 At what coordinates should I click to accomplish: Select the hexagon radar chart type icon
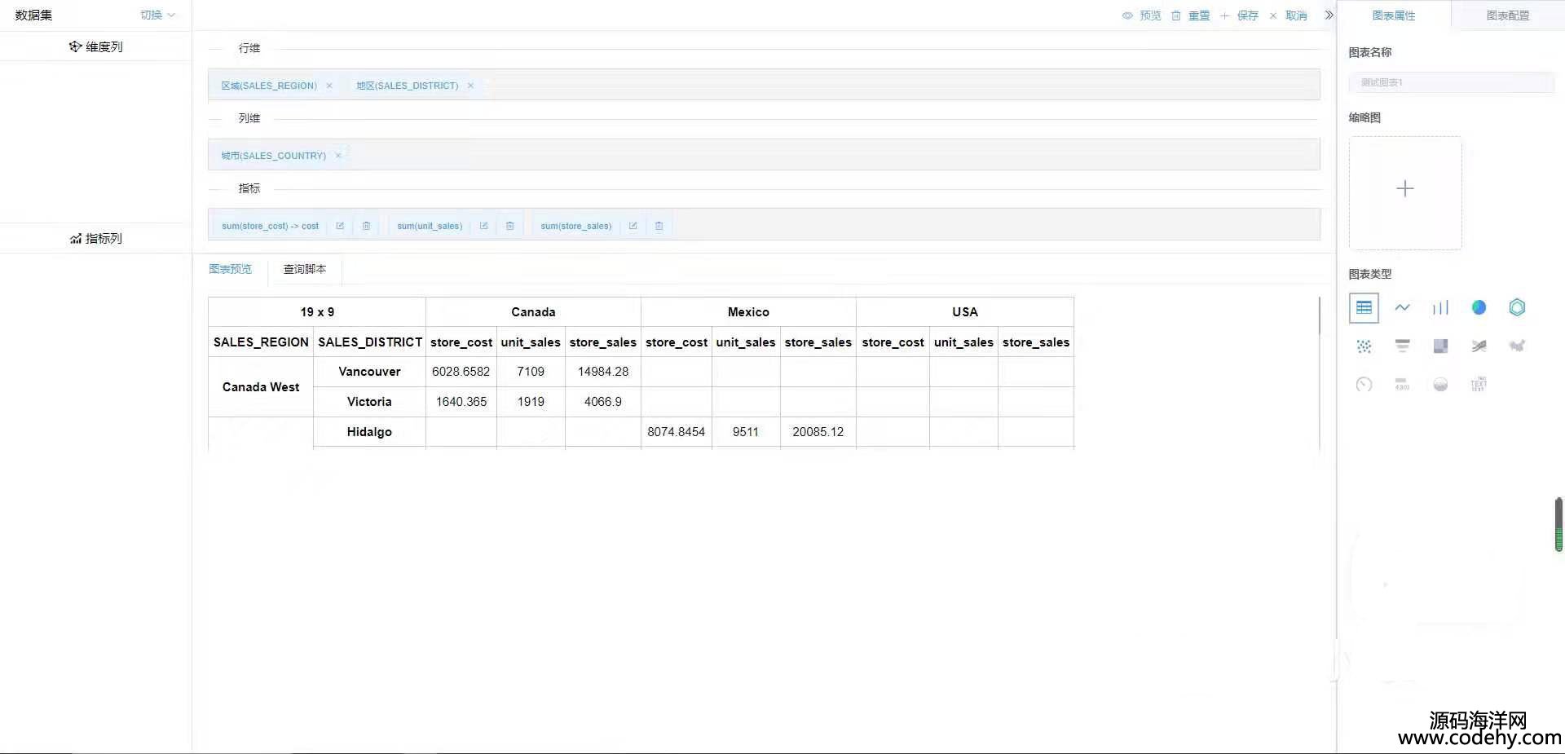pyautogui.click(x=1517, y=307)
